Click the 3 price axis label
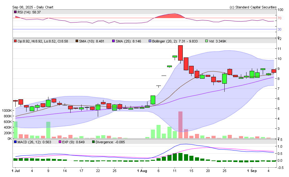This screenshot has height=177, width=289. pos(278,129)
